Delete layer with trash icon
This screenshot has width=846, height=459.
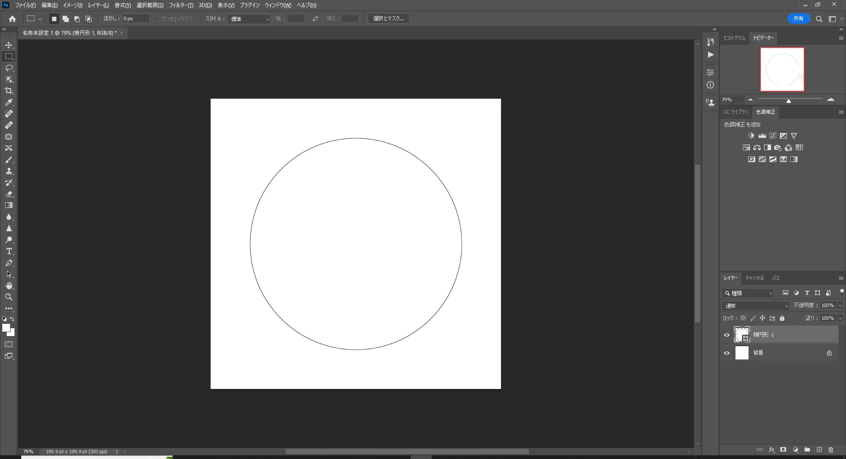[831, 450]
